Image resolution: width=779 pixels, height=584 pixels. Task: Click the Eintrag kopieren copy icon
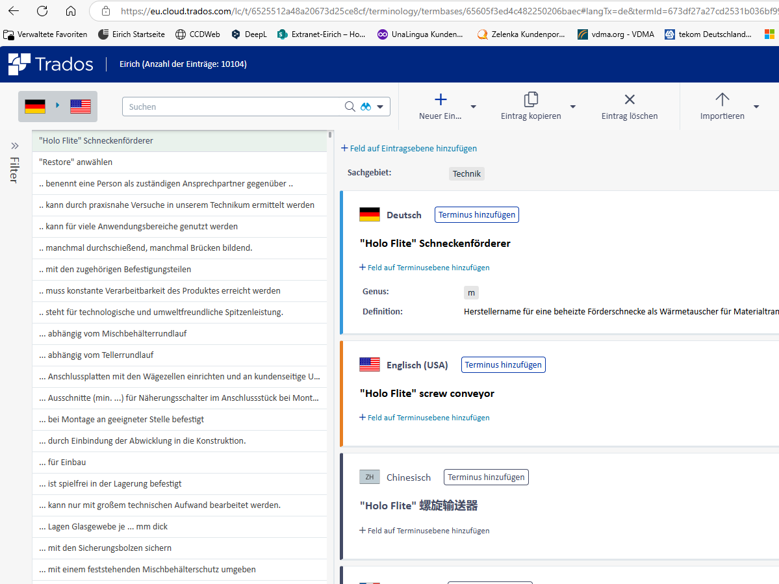pyautogui.click(x=531, y=99)
